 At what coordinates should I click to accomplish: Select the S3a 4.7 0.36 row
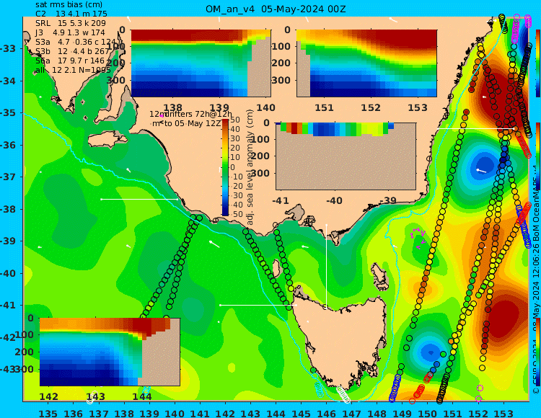[76, 42]
